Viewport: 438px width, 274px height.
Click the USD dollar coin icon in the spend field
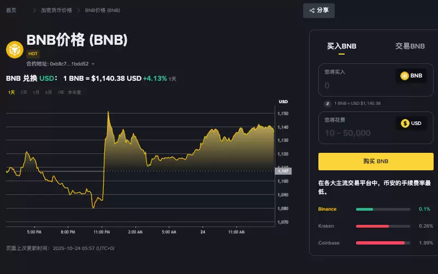405,123
